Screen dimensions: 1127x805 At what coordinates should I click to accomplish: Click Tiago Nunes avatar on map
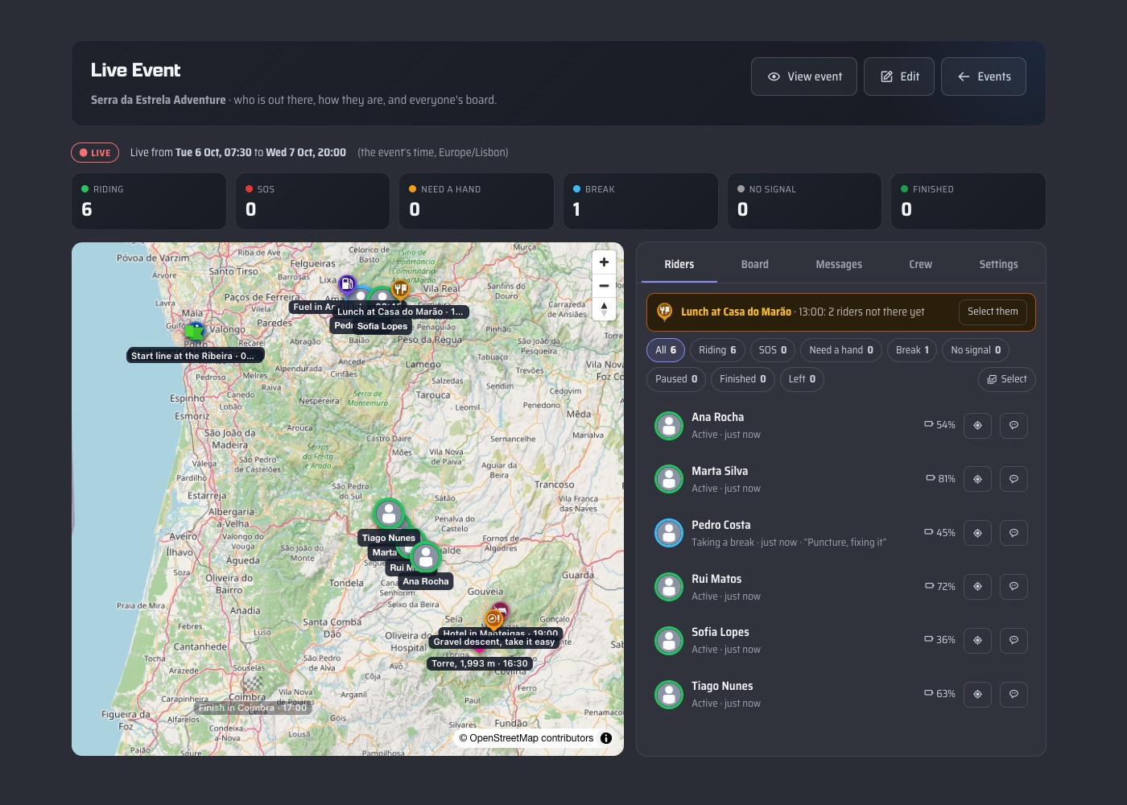pyautogui.click(x=389, y=513)
